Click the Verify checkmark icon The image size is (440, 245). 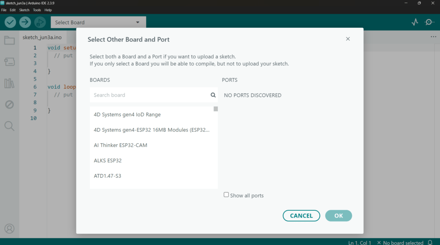click(x=10, y=22)
